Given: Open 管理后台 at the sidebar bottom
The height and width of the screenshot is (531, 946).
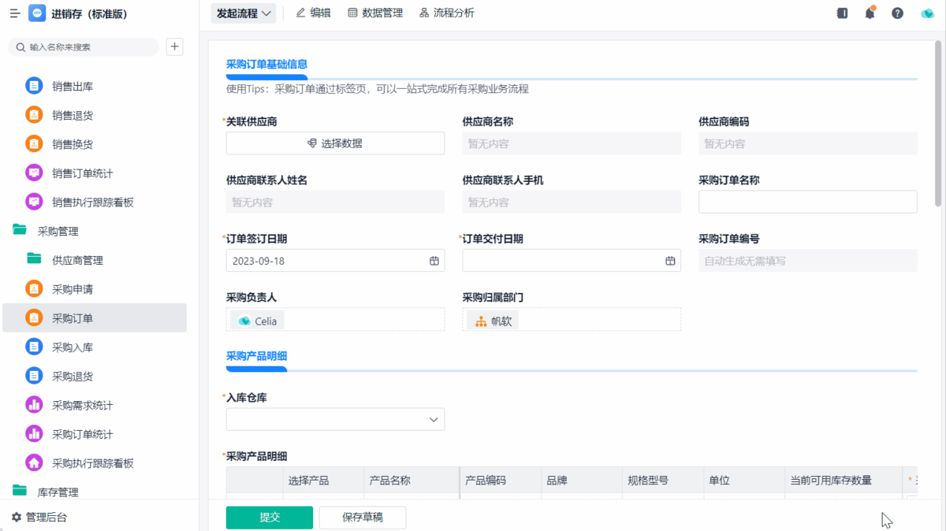Looking at the screenshot, I should (x=39, y=518).
